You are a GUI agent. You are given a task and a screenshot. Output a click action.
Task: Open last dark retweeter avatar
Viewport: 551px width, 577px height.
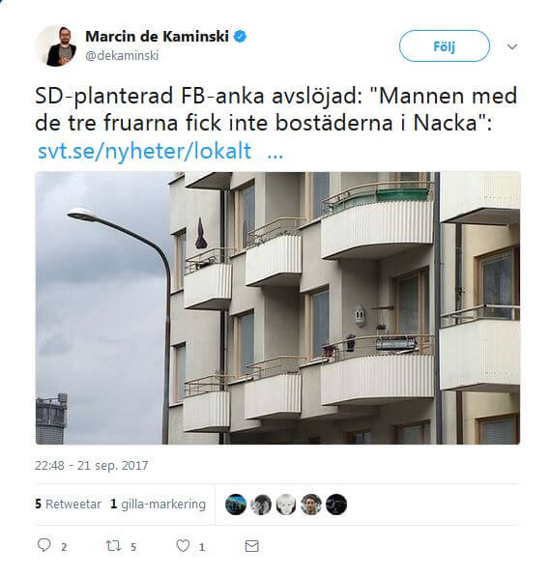(336, 505)
